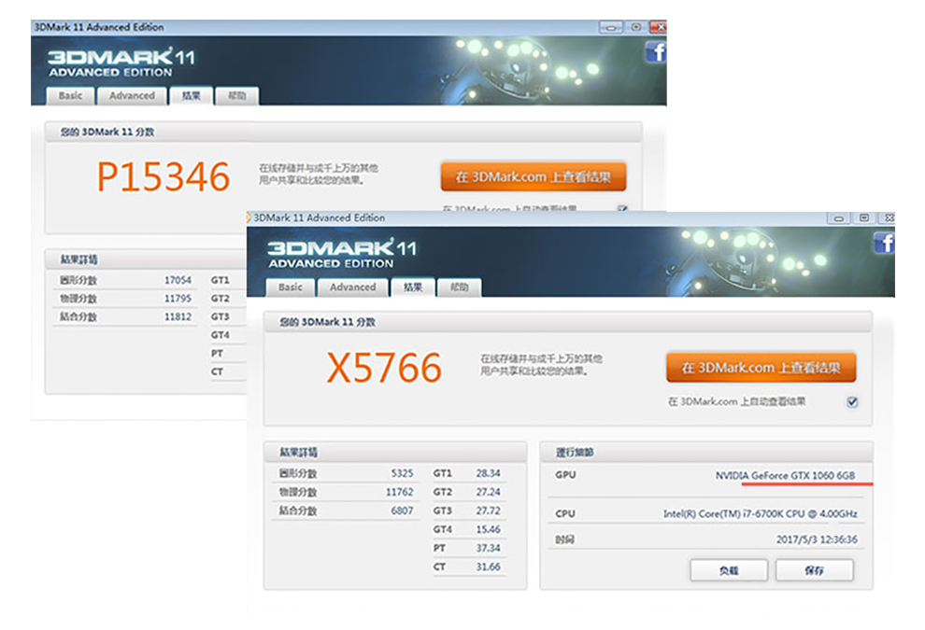Click the Facebook icon in back window
The height and width of the screenshot is (630, 925).
click(x=656, y=52)
